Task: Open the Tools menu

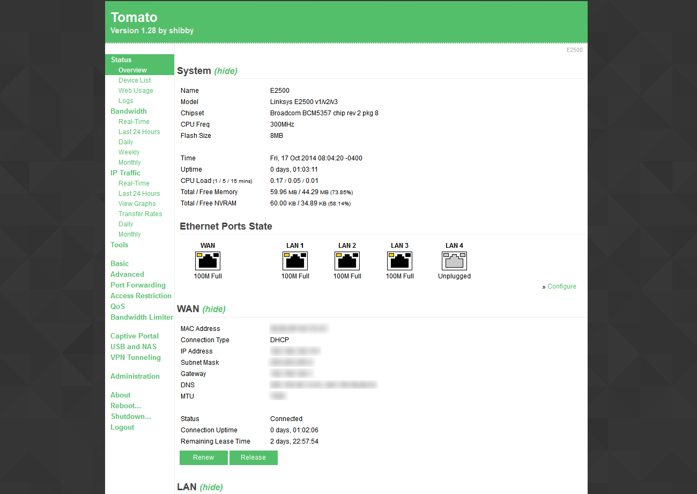Action: pos(120,245)
